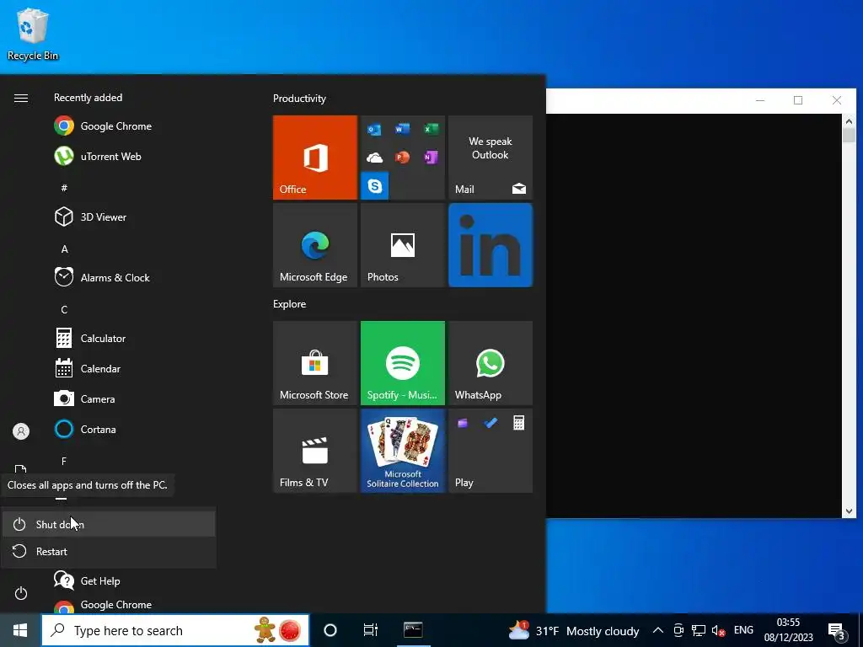Launch Spotify Music tile

403,363
